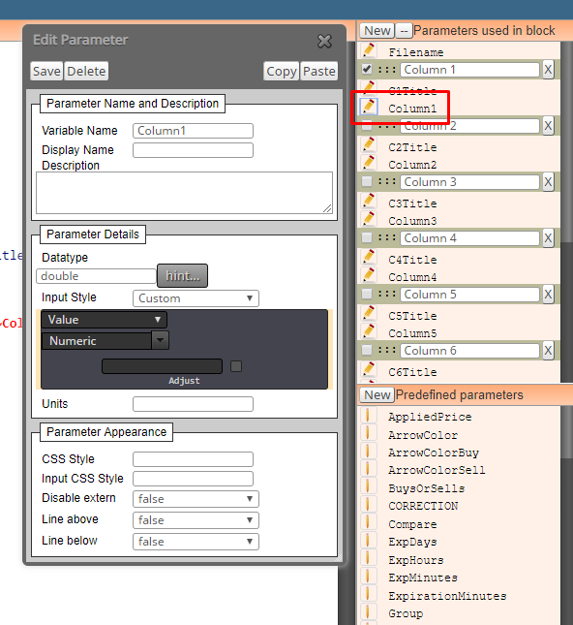573x625 pixels.
Task: Focus the Units input field
Action: pos(194,404)
